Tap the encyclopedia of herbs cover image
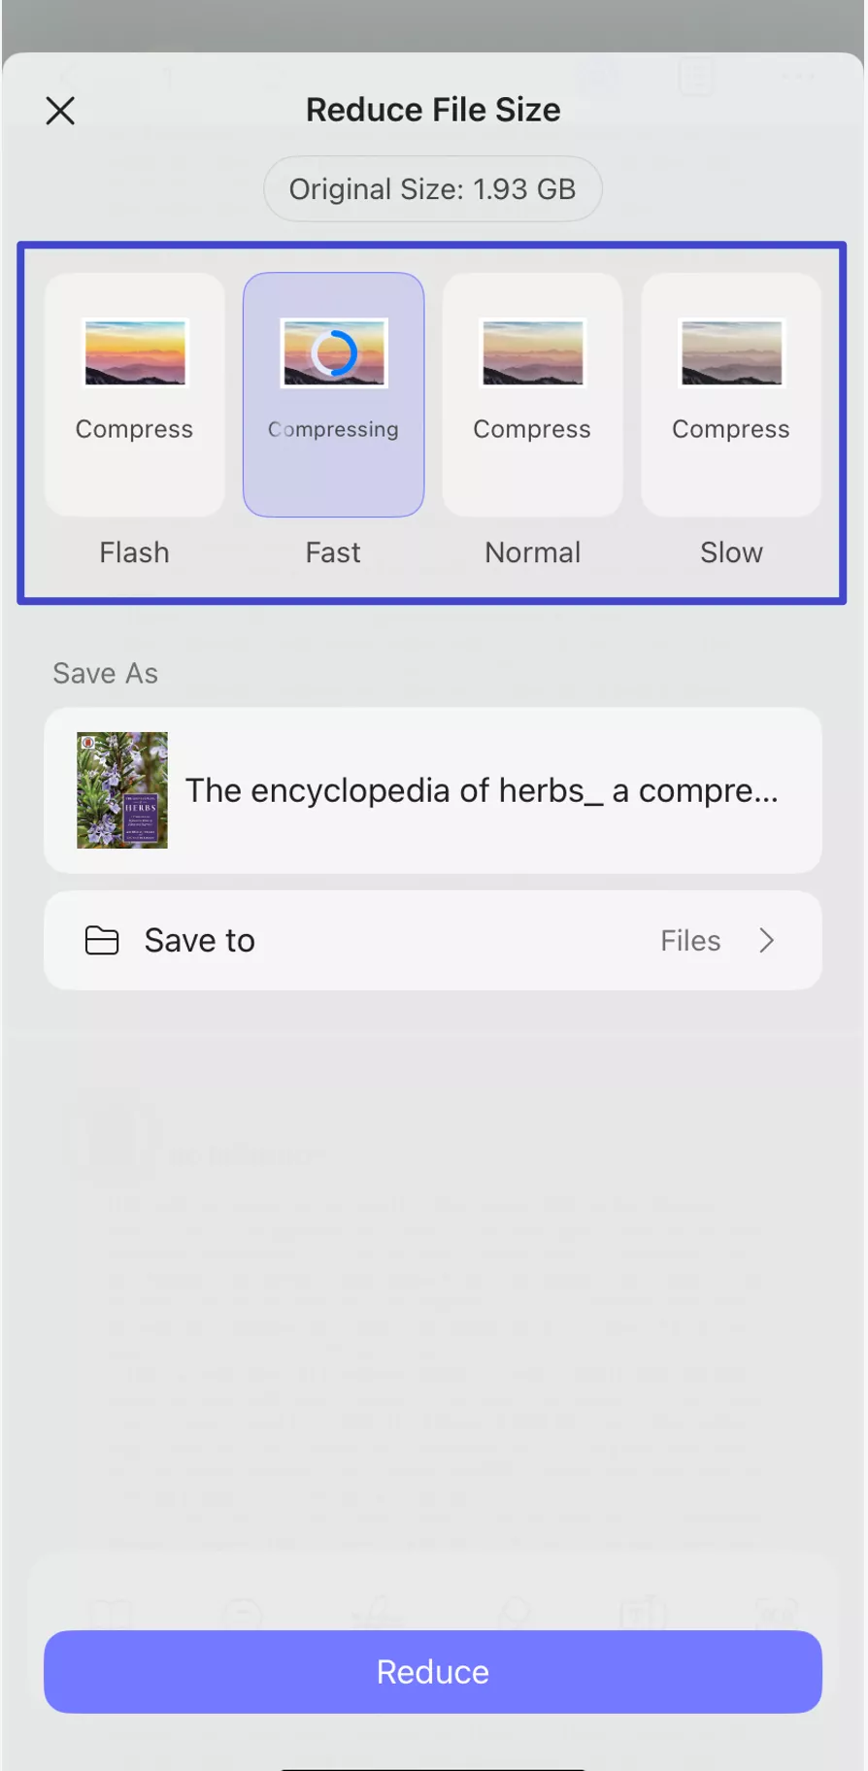868x1771 pixels. point(122,789)
